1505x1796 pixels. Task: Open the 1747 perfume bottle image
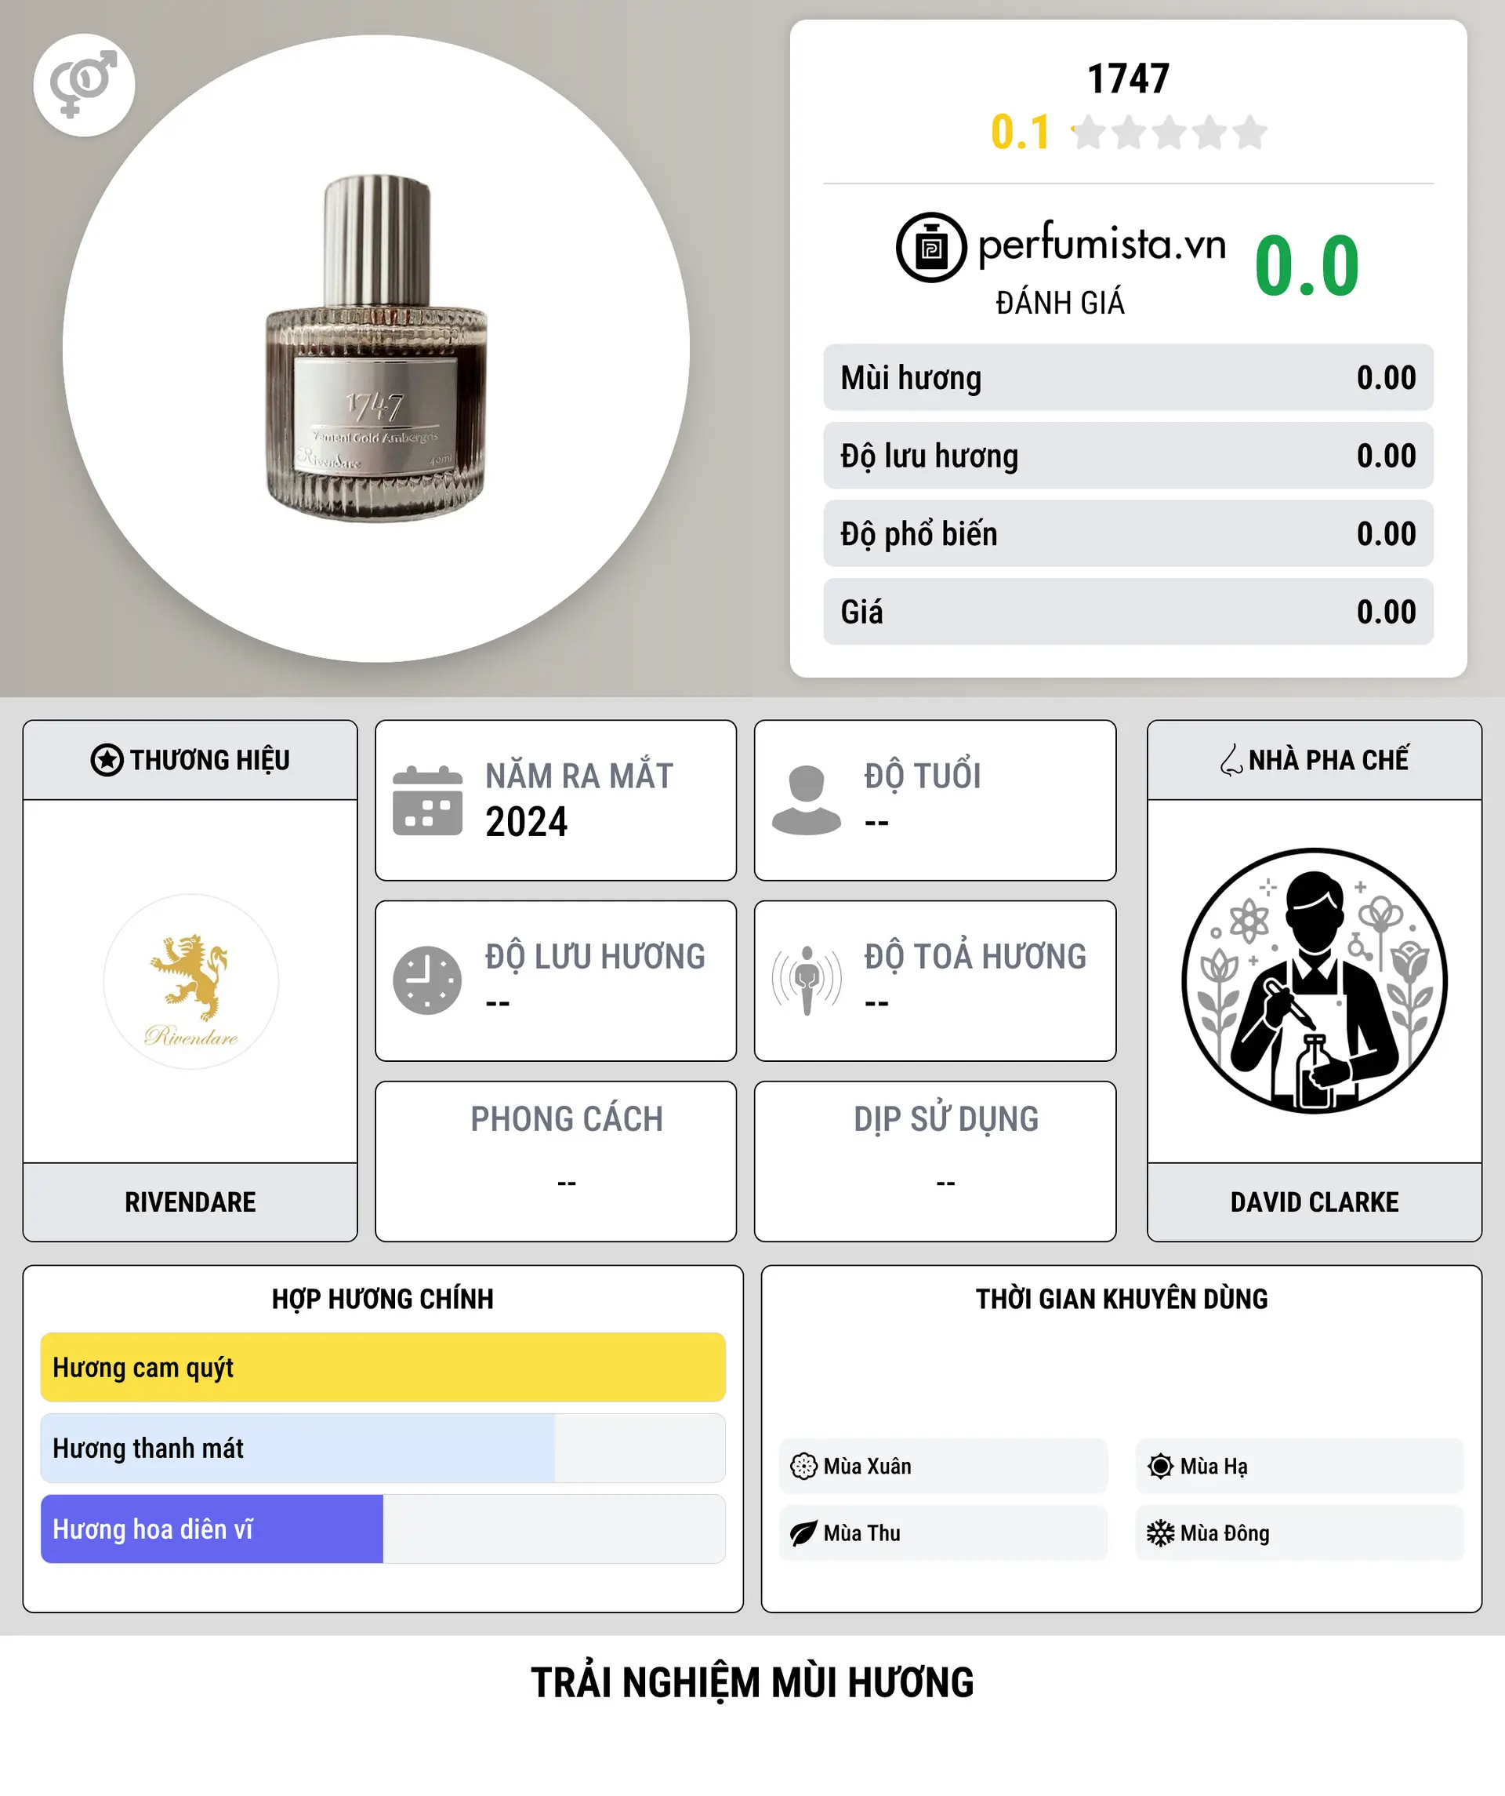(x=376, y=349)
